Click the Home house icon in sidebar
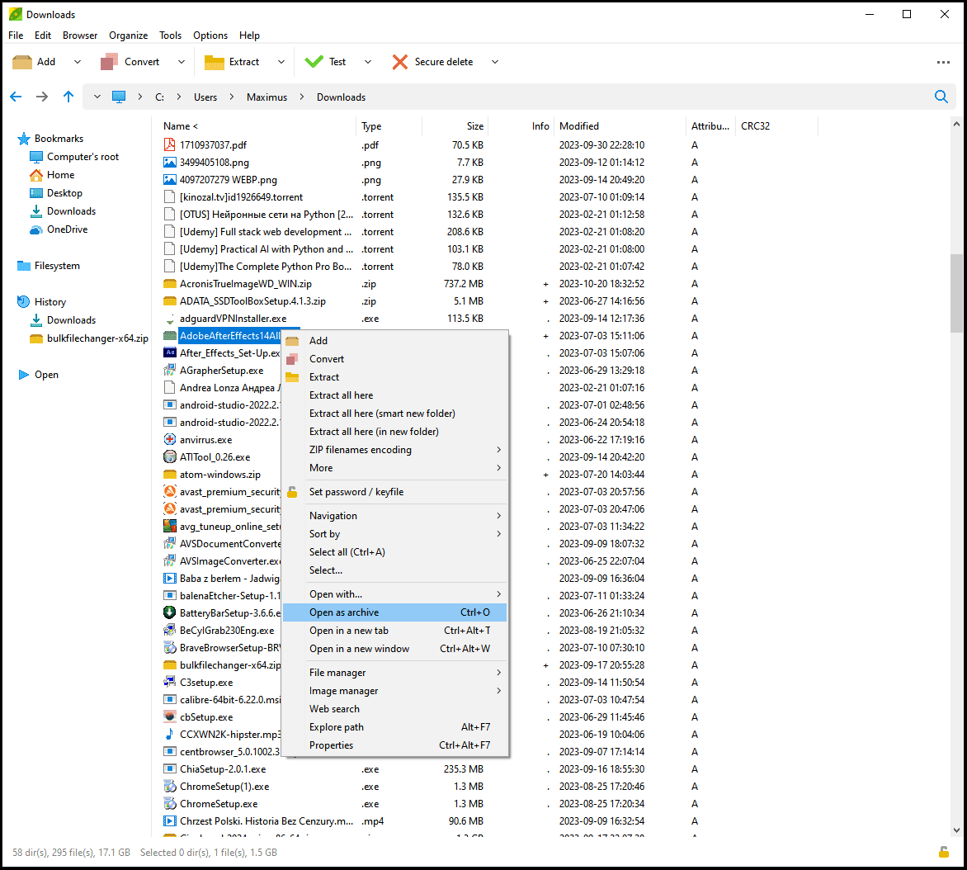 click(x=36, y=175)
